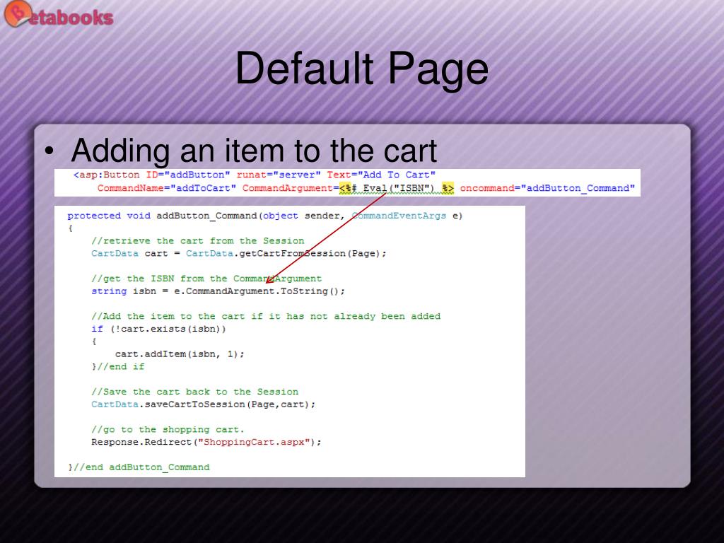Click comment '//retrieve the cart from the Session'
The image size is (724, 543).
coord(198,240)
